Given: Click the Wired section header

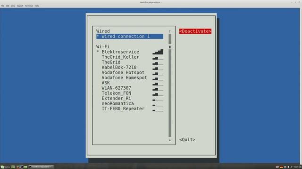Looking at the screenshot, I should tap(103, 31).
